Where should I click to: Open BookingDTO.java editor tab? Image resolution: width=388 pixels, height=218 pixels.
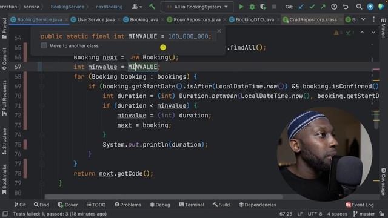(255, 19)
